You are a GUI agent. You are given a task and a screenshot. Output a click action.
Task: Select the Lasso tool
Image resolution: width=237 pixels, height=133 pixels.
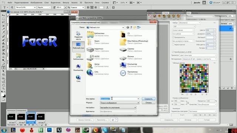(3, 22)
